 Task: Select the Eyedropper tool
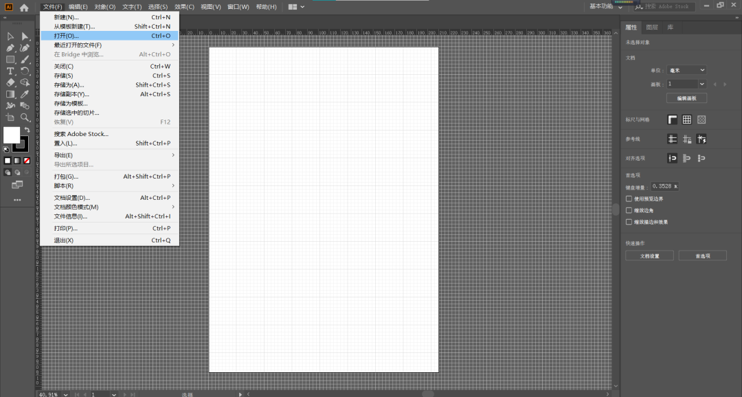point(25,94)
